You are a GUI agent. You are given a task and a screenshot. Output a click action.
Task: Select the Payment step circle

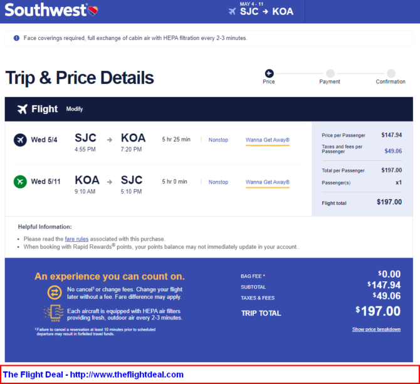(330, 73)
